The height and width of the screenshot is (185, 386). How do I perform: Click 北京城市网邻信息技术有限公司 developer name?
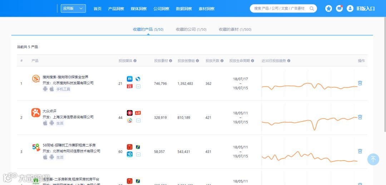[76, 151]
